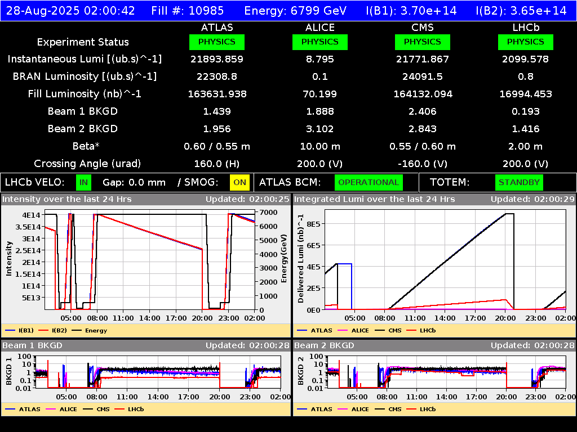This screenshot has width=577, height=432.
Task: Click the ATLAS green PHYSICS status badge
Action: pos(217,42)
